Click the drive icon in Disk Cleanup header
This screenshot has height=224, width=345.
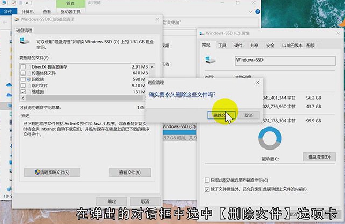click(x=25, y=41)
